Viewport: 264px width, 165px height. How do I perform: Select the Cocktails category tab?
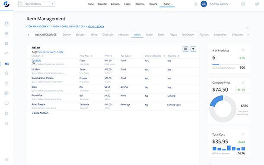108,35
